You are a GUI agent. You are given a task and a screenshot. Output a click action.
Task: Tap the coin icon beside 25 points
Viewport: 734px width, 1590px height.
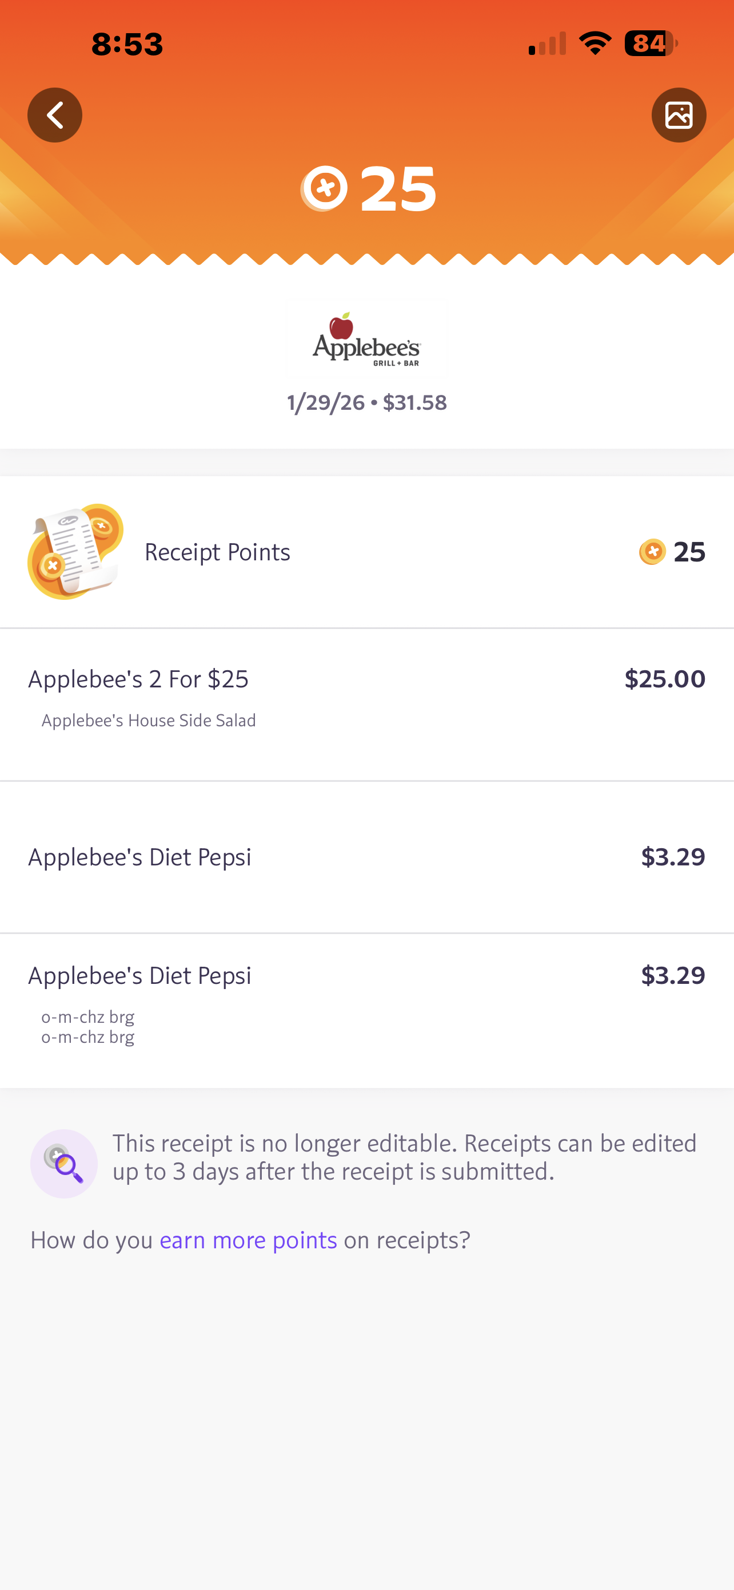652,552
